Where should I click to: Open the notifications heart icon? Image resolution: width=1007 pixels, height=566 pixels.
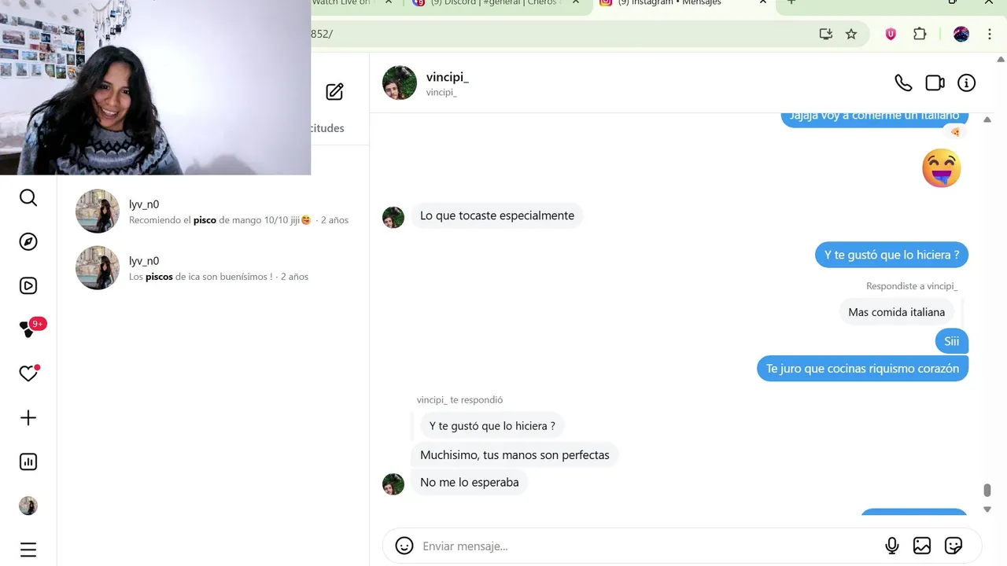coord(28,374)
